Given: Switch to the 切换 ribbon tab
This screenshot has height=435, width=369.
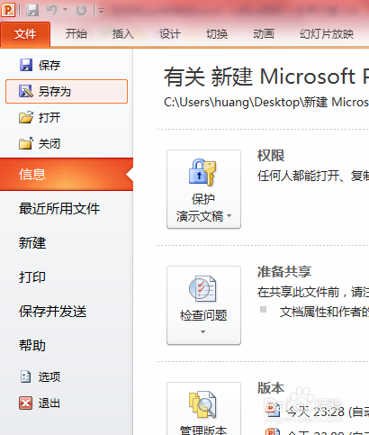Looking at the screenshot, I should coord(217,34).
